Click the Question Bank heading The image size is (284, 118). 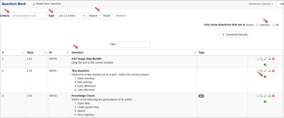[x=14, y=4]
